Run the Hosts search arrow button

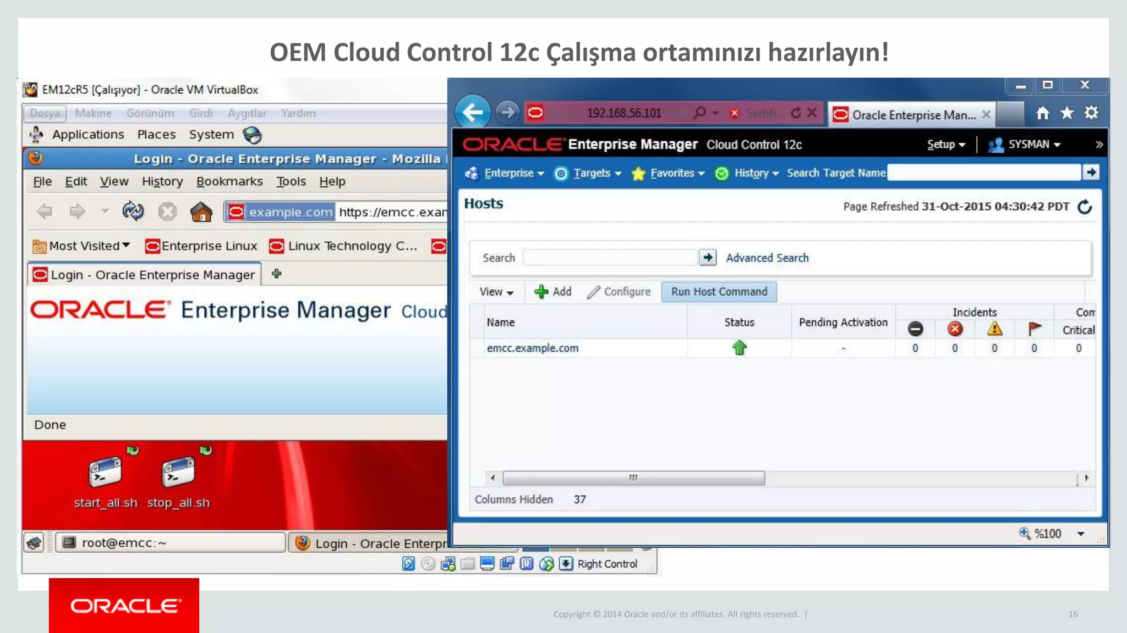708,257
